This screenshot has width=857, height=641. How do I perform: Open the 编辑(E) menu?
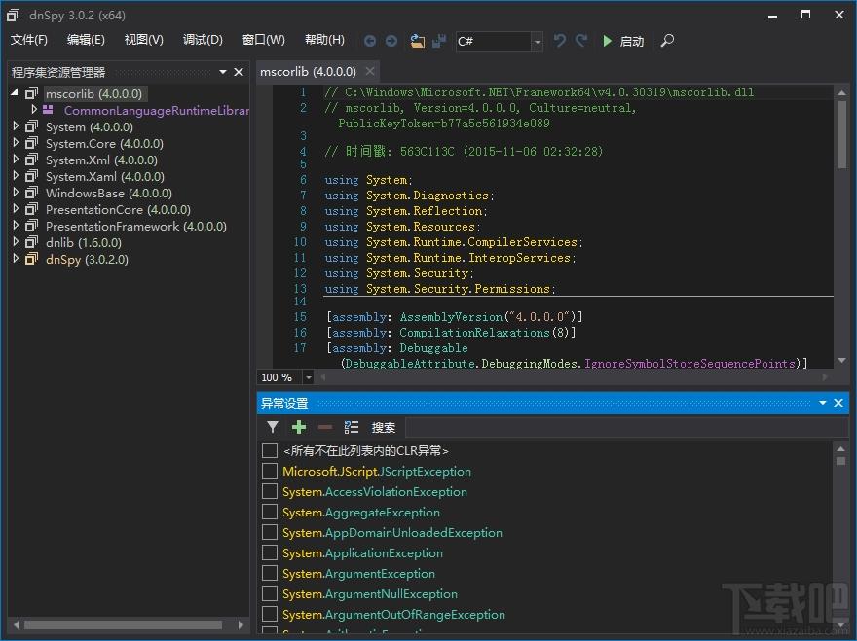[86, 40]
